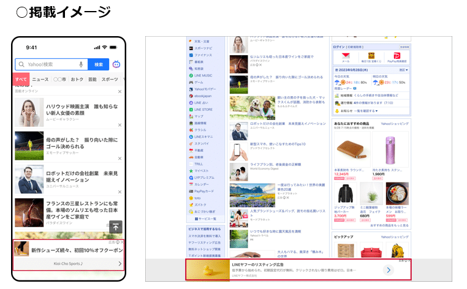The height and width of the screenshot is (289, 467).
Task: Tap the blue 検索 search button
Action: tap(99, 64)
